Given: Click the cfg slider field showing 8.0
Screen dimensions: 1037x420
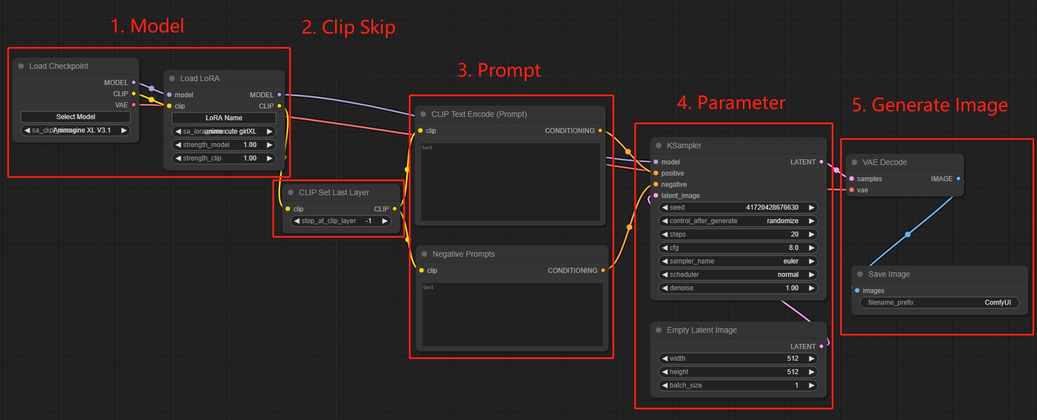Looking at the screenshot, I should [738, 248].
